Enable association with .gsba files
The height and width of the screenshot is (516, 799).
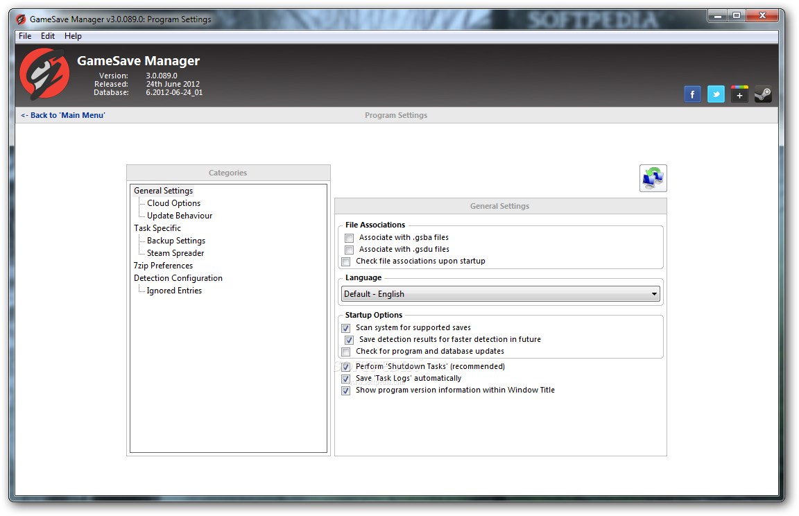(x=349, y=238)
